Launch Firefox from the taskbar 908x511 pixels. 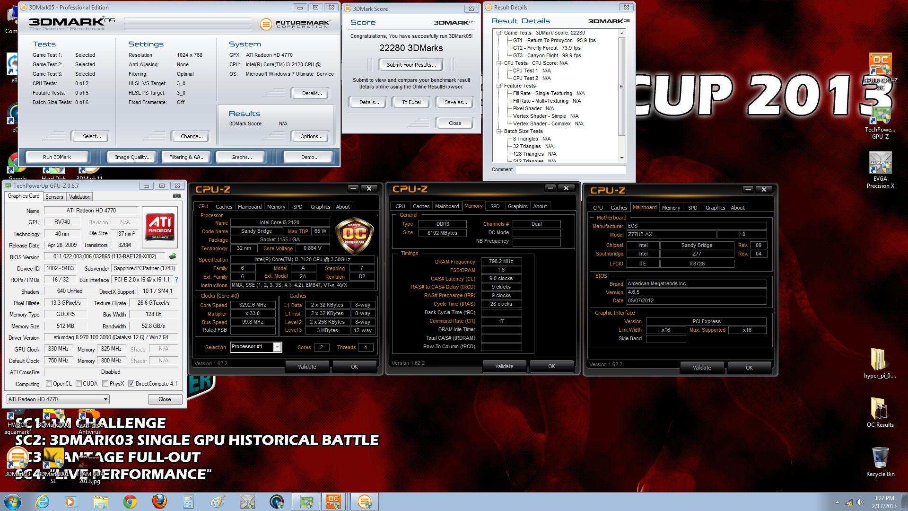tap(159, 502)
